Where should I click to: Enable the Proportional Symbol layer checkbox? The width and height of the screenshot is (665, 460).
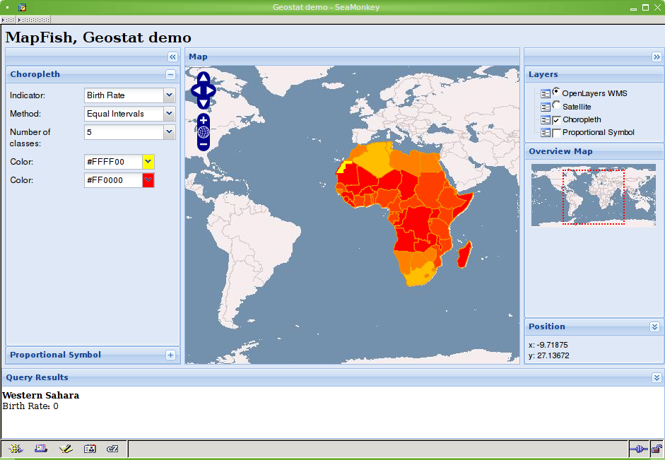pyautogui.click(x=556, y=132)
